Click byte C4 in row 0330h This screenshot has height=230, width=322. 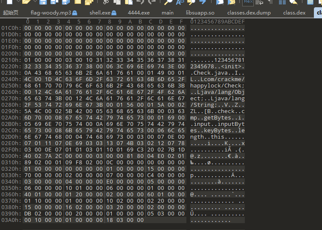151,175
